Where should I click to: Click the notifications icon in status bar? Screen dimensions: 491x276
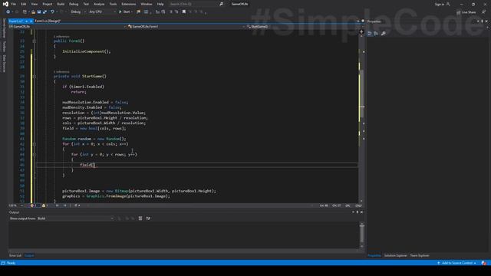click(484, 263)
